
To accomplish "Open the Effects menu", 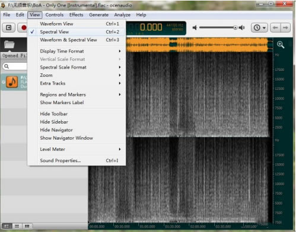I will (76, 15).
